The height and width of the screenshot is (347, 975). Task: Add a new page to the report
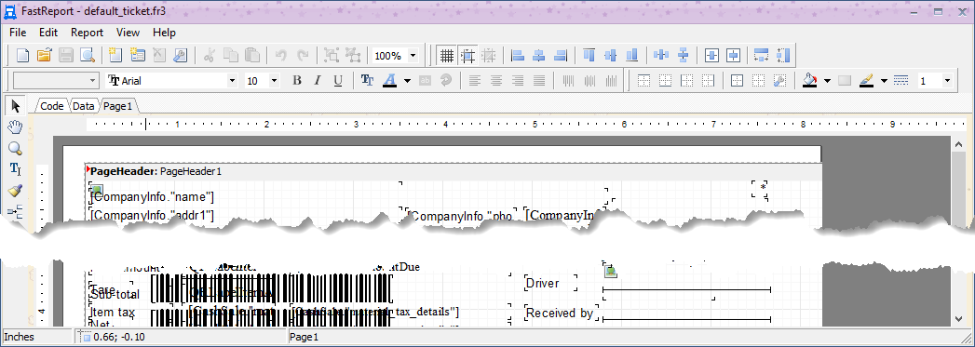(x=115, y=55)
